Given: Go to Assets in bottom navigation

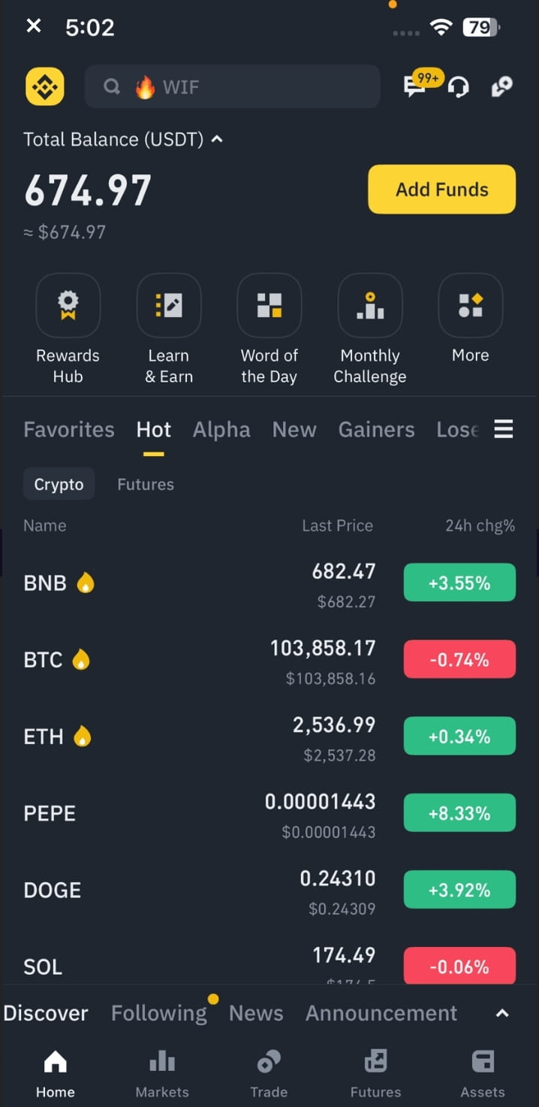Looking at the screenshot, I should click(483, 1074).
